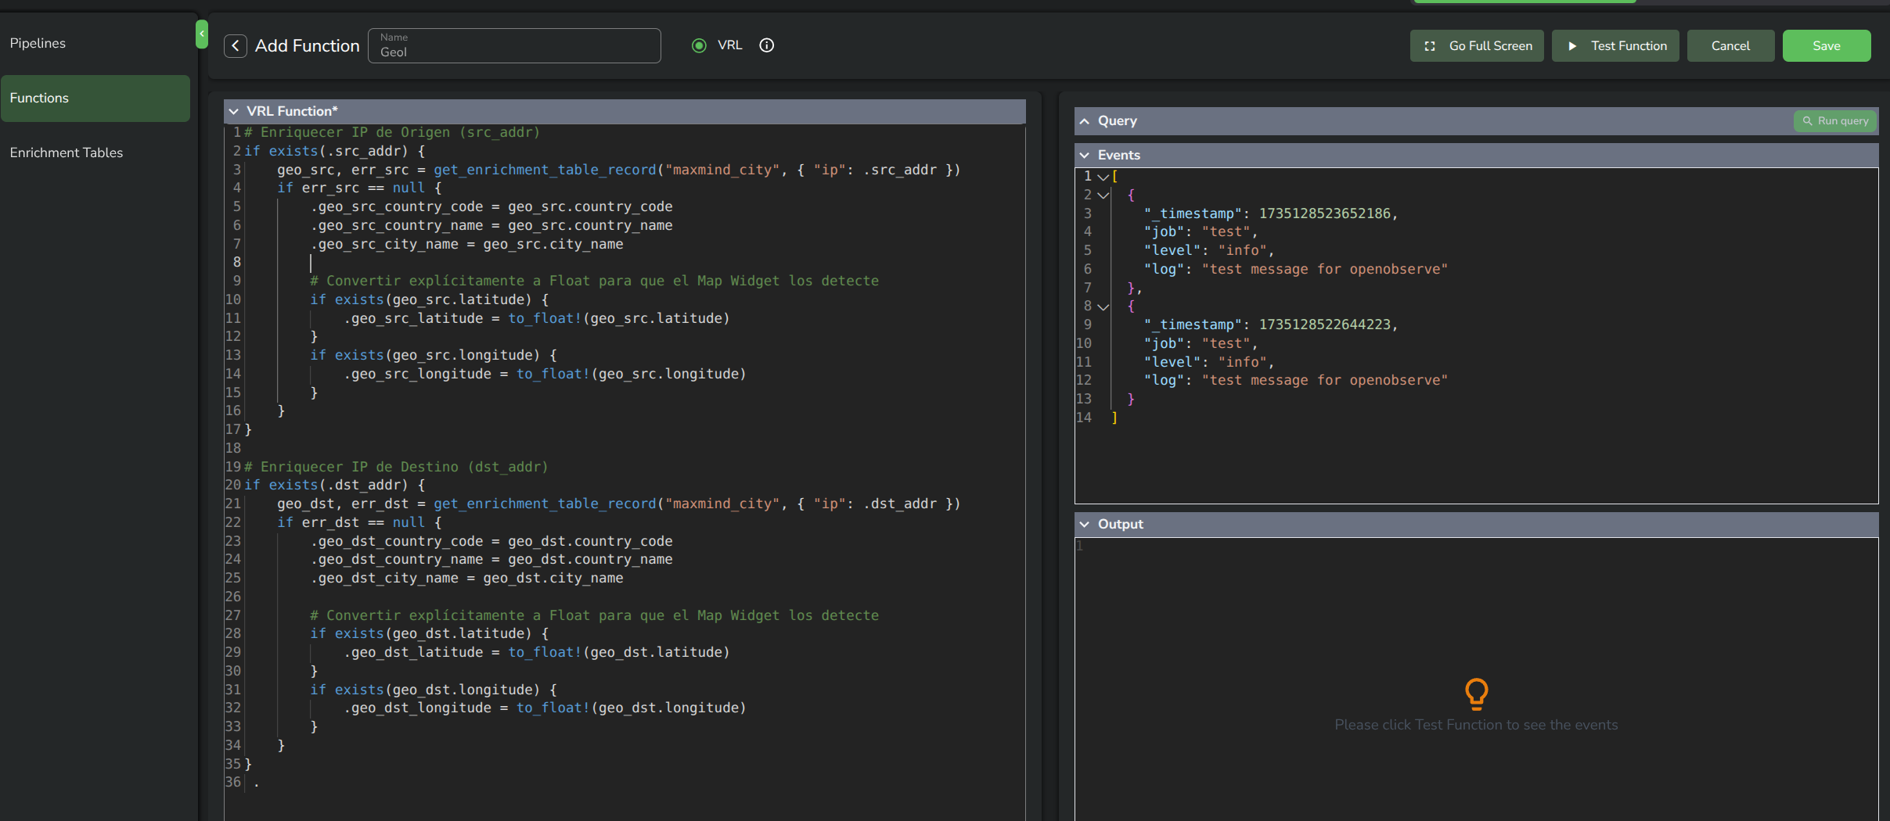
Task: Click the Save button
Action: pyautogui.click(x=1827, y=46)
